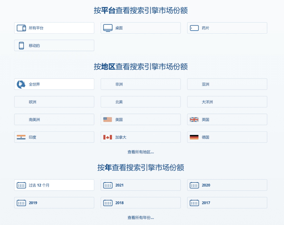Select the 所有平台 platform option

(x=54, y=28)
